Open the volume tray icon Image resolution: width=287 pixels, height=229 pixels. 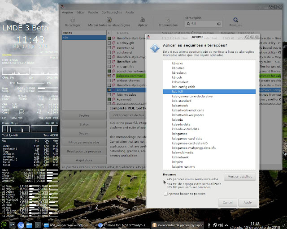click(221, 225)
